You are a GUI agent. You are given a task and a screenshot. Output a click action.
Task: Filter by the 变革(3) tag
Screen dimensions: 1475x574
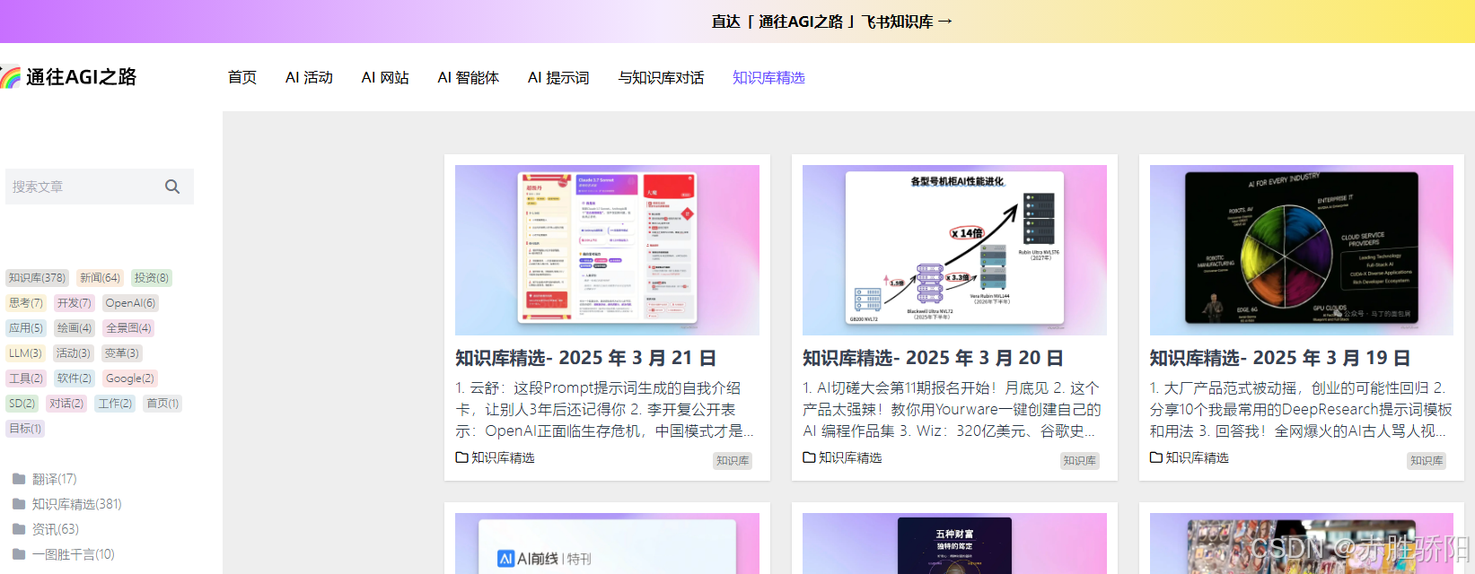click(121, 353)
